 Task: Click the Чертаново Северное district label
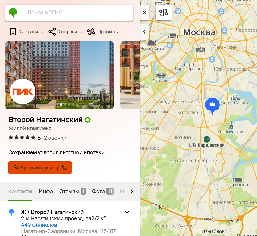click(193, 161)
